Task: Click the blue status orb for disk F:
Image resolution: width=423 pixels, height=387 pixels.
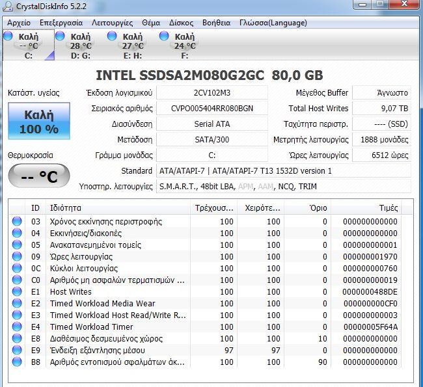Action: pyautogui.click(x=164, y=36)
